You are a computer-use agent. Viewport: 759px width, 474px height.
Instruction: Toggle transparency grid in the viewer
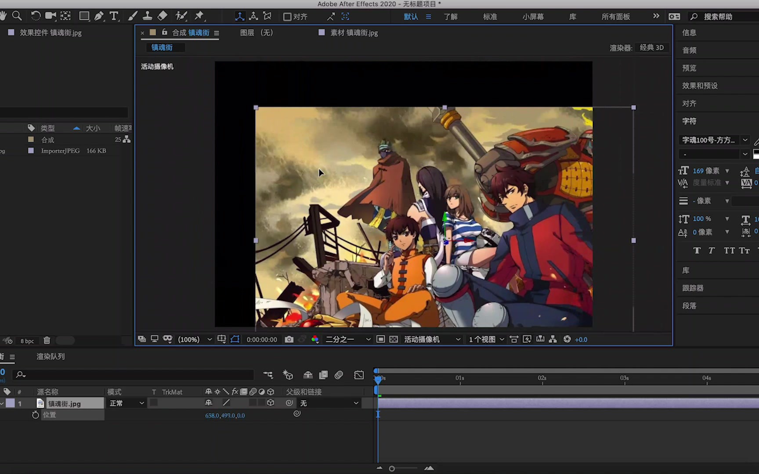point(393,339)
